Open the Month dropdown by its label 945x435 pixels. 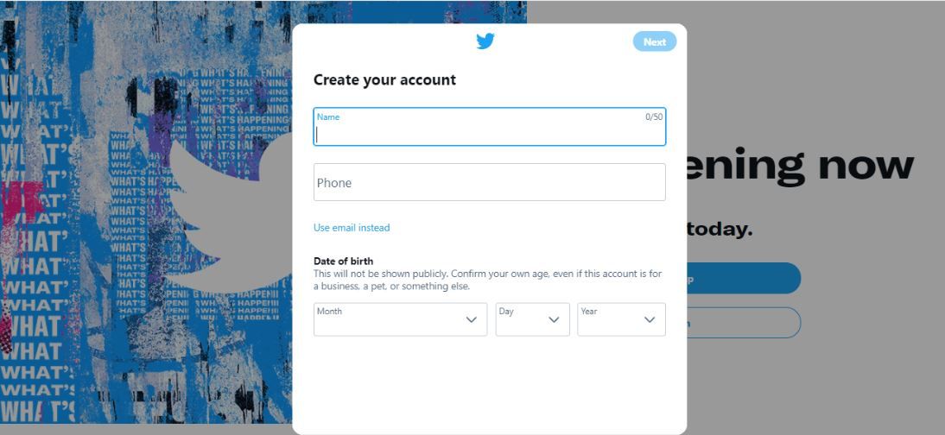tap(329, 312)
